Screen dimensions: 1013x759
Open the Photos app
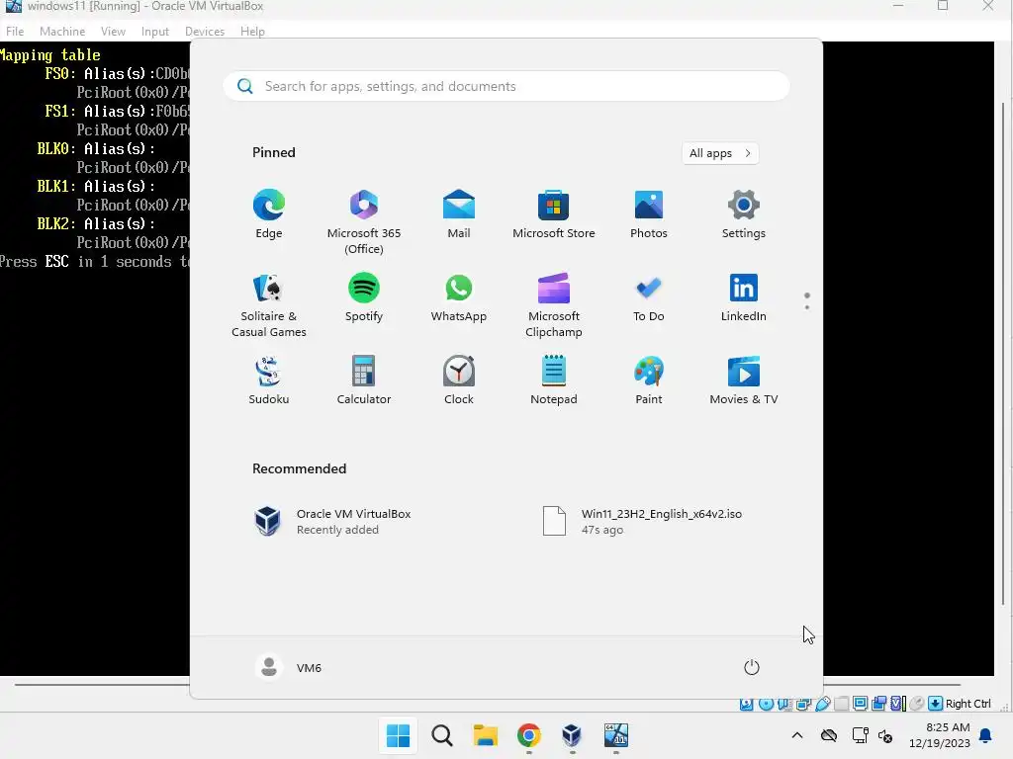pos(649,214)
